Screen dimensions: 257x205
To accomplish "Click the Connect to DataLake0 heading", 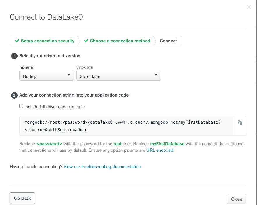I will [x=46, y=17].
